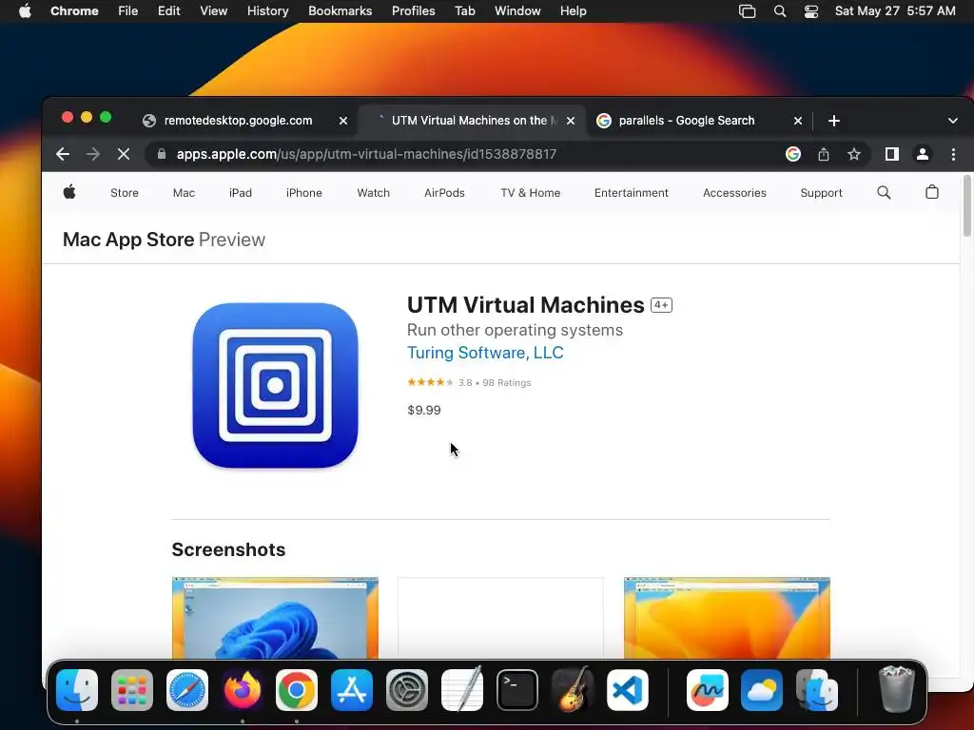Click Turing Software, LLC developer link
The image size is (974, 730).
point(485,353)
